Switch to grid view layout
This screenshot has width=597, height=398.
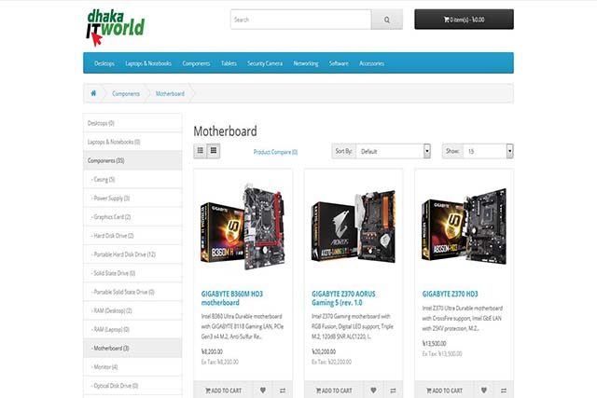214,150
